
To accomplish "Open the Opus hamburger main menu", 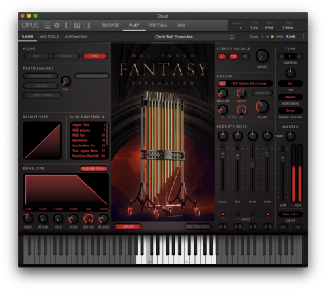I will click(48, 25).
